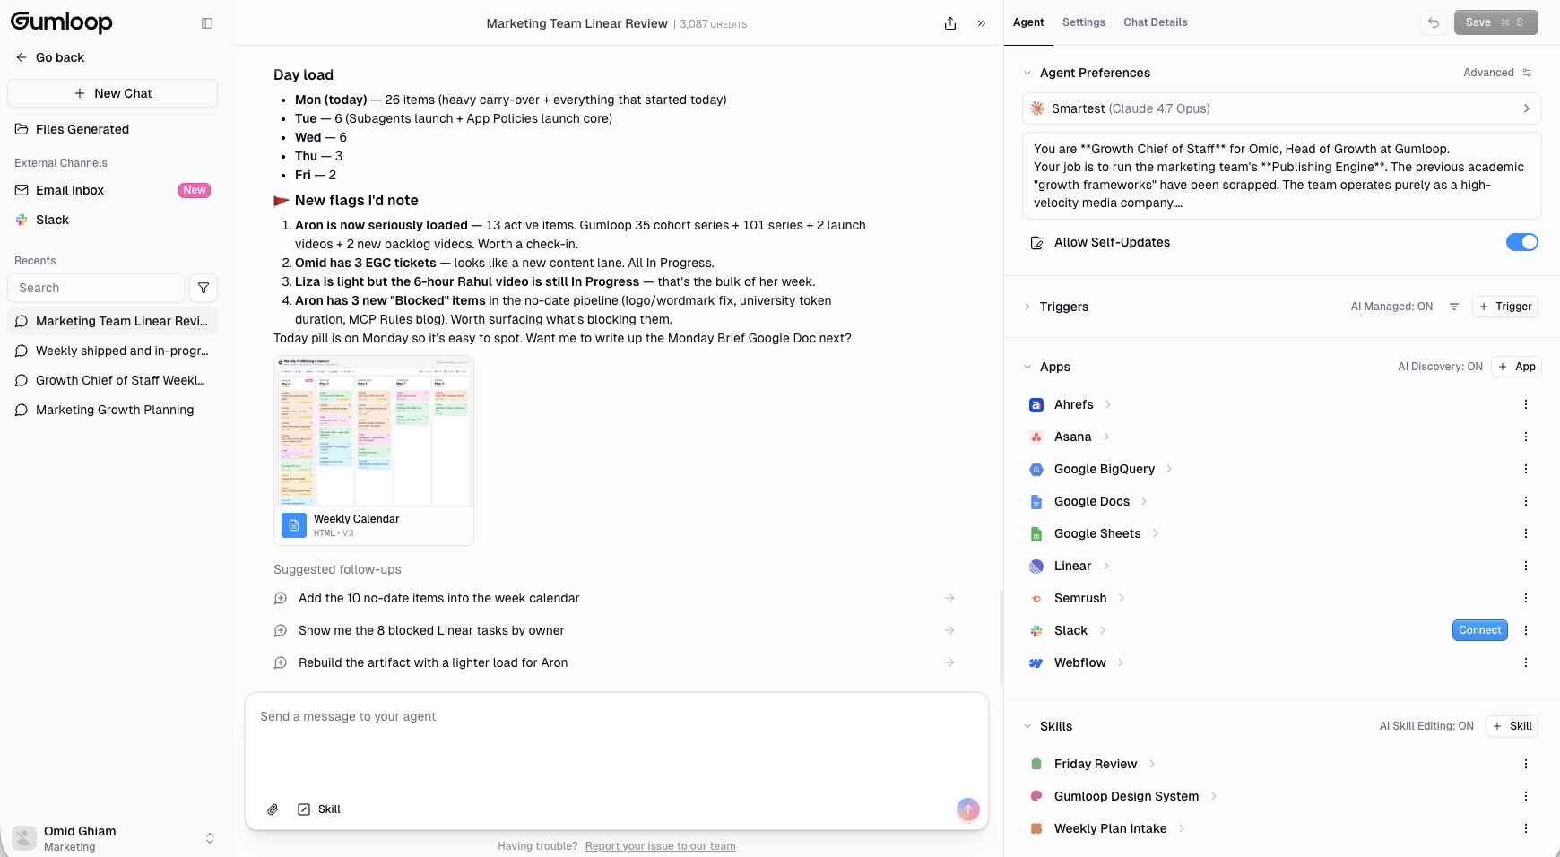1560x857 pixels.
Task: Click the attach file paperclip icon
Action: 273,809
